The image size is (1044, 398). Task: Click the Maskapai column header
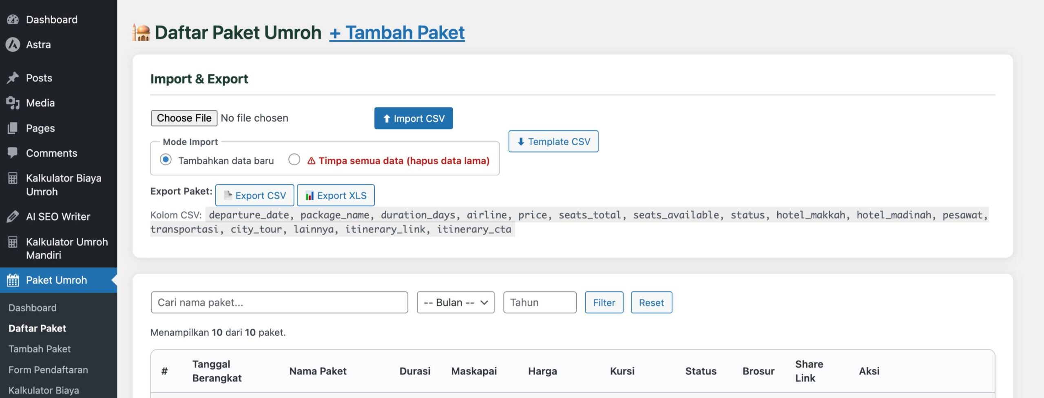tap(474, 371)
